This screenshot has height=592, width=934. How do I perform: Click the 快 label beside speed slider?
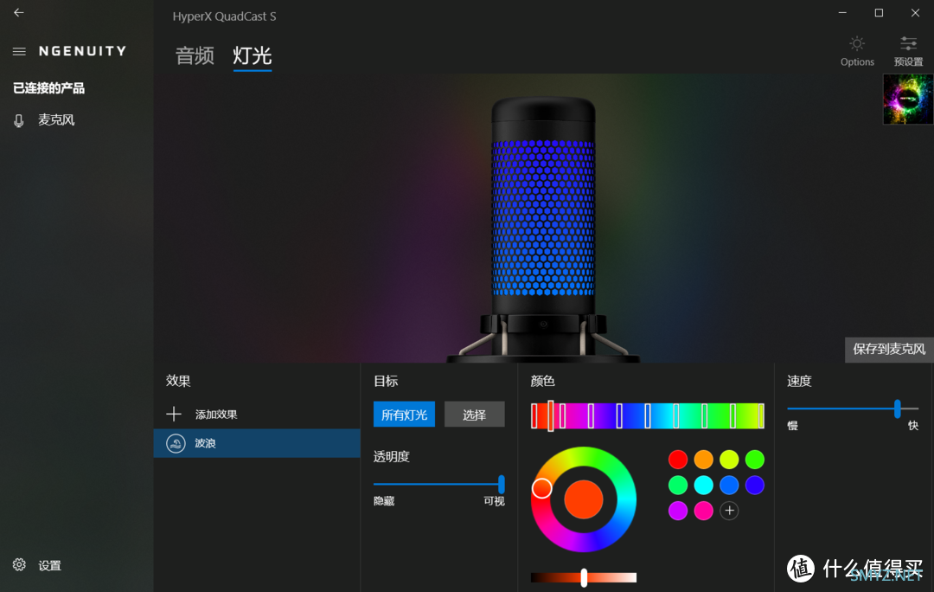(x=913, y=426)
